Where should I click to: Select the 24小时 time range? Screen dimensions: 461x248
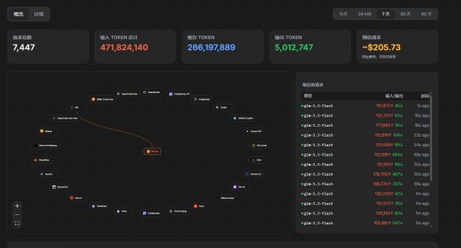point(365,14)
